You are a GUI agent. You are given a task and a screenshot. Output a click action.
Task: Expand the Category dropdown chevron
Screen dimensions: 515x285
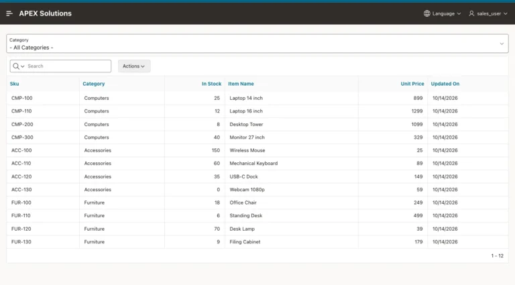[x=502, y=44]
